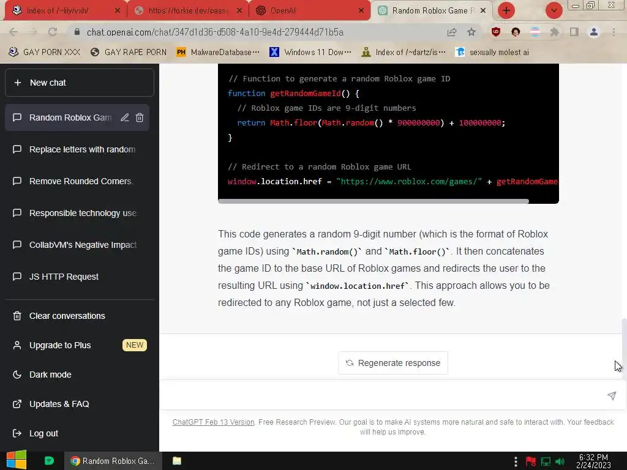Close the OpenAI tab
627x470 pixels.
coord(361,11)
